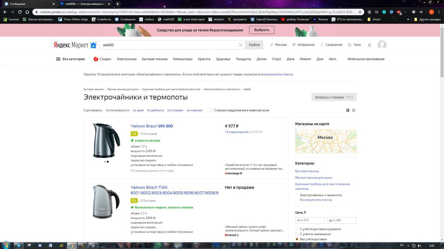Open notifications bell icon
Viewport: 444px width, 249px height.
(369, 45)
